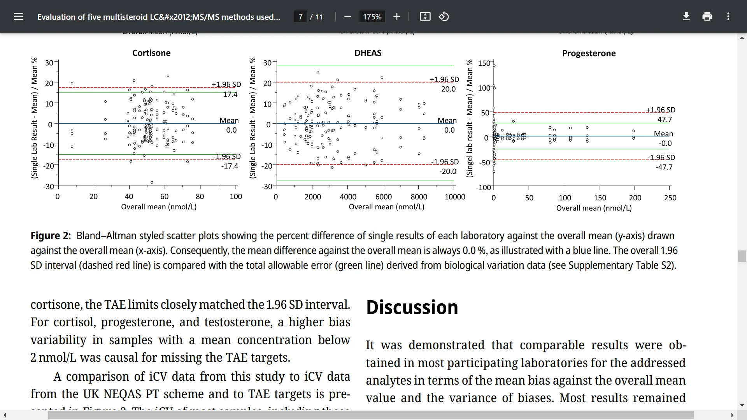Screen dimensions: 747x420
Task: Click the '-0.0' mean value in Progesterone chart
Action: pos(665,143)
